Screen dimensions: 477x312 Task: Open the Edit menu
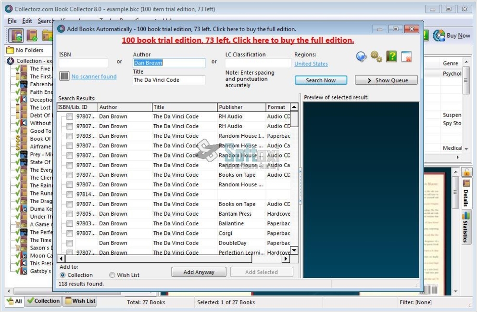pyautogui.click(x=27, y=21)
